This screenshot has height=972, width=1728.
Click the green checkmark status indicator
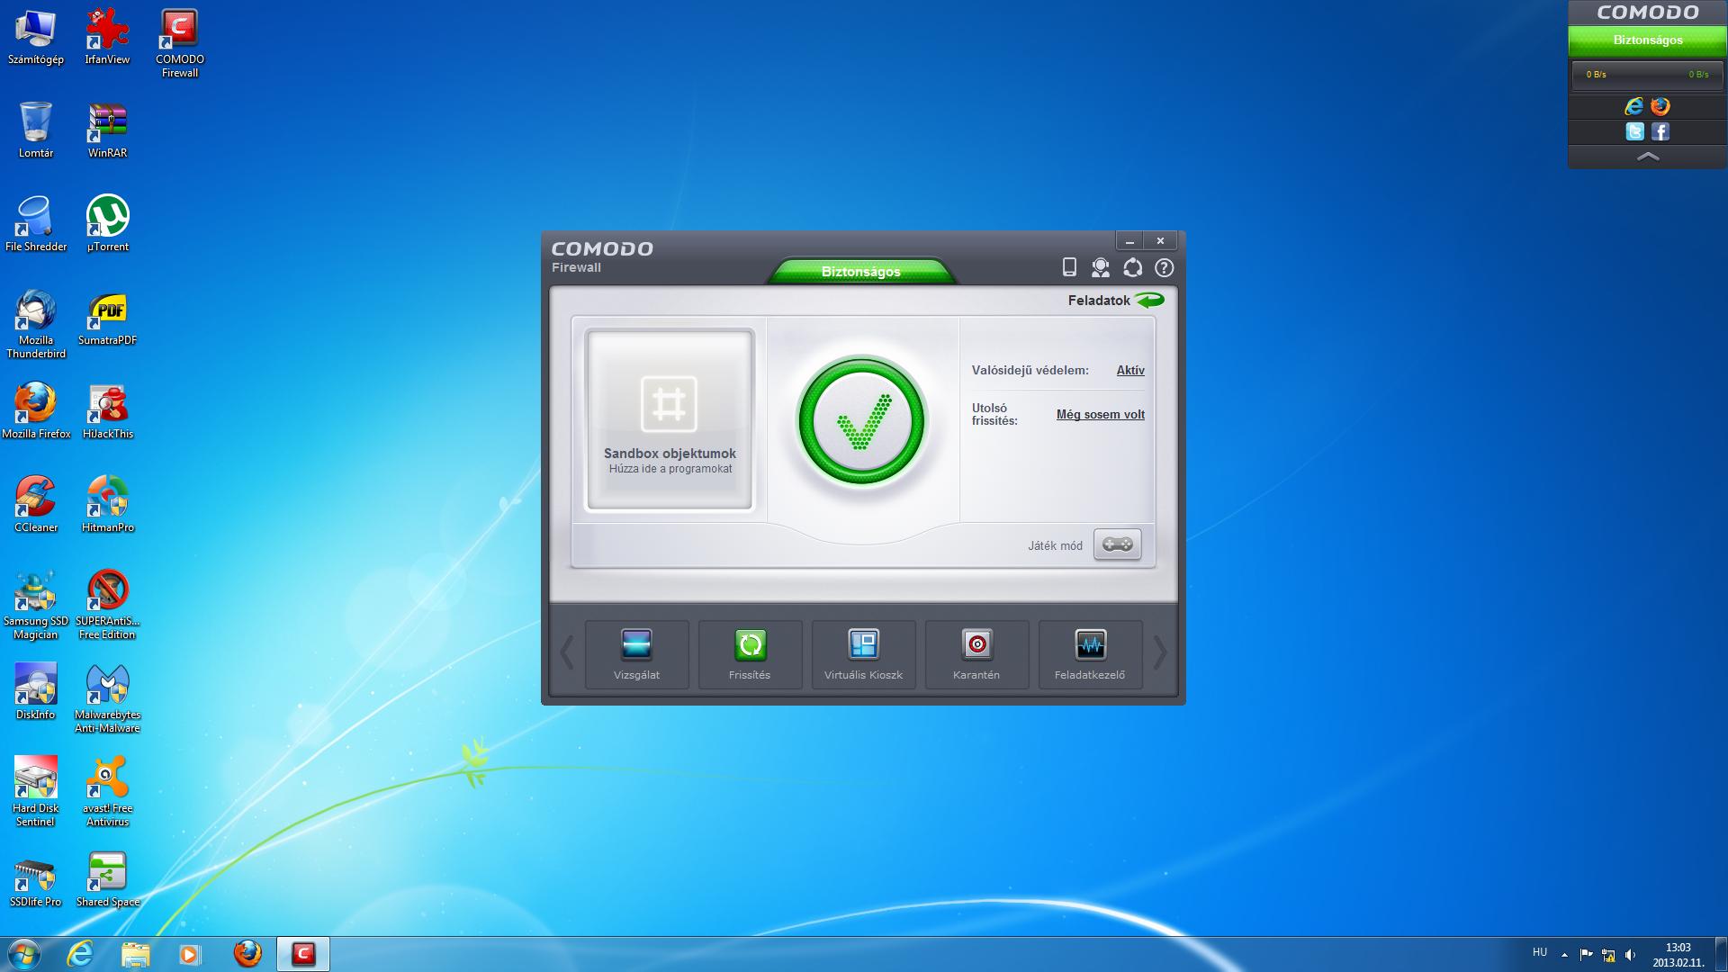(861, 421)
